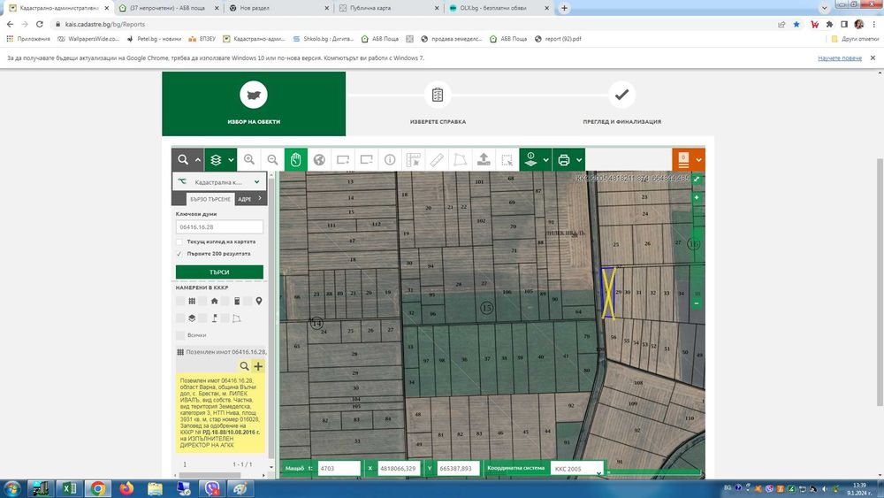Check 'Текущ изглед на картата' checkbox
The height and width of the screenshot is (498, 884).
(179, 241)
